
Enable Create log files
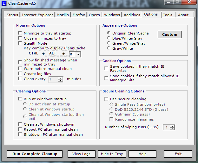point(20,73)
